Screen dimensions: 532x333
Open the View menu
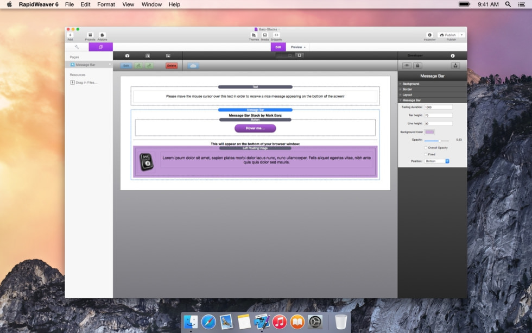coord(128,4)
